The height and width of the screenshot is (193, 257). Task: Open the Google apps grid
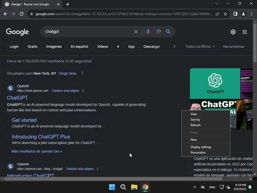tap(244, 32)
